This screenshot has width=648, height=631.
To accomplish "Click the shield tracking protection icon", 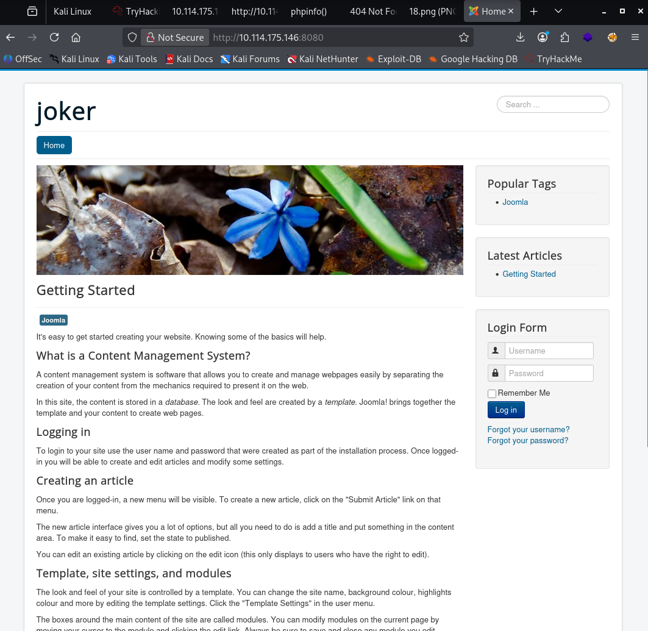I will 132,37.
